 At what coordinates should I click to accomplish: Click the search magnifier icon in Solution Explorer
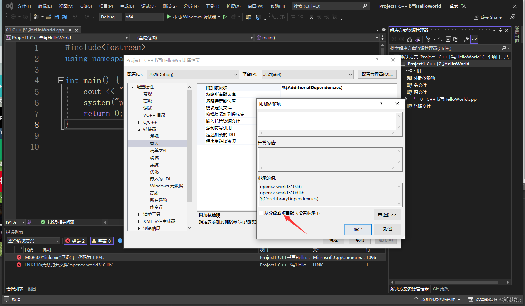[x=504, y=48]
